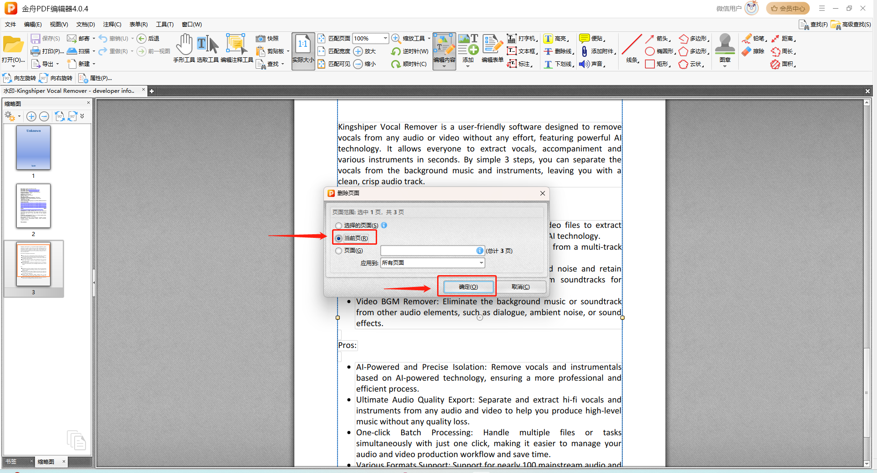Open the 编辑表单 form edit tool

coord(493,49)
